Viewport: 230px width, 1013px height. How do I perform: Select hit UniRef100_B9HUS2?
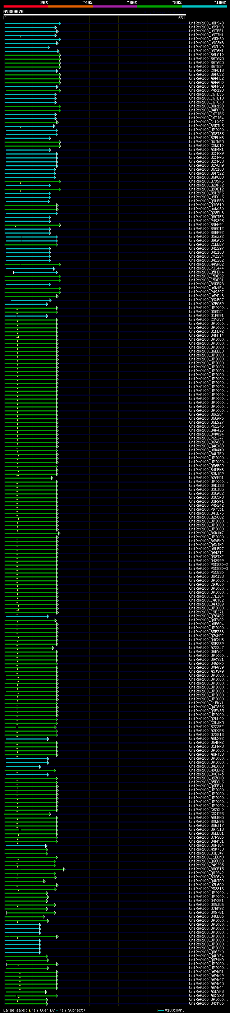pos(206,74)
